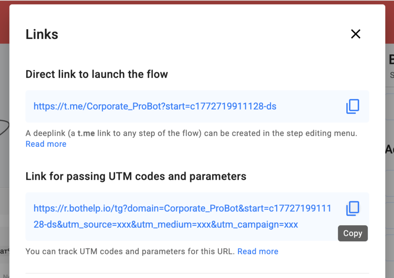394x278 pixels.
Task: Open the r.bothelp.io UTM link
Action: click(x=182, y=209)
